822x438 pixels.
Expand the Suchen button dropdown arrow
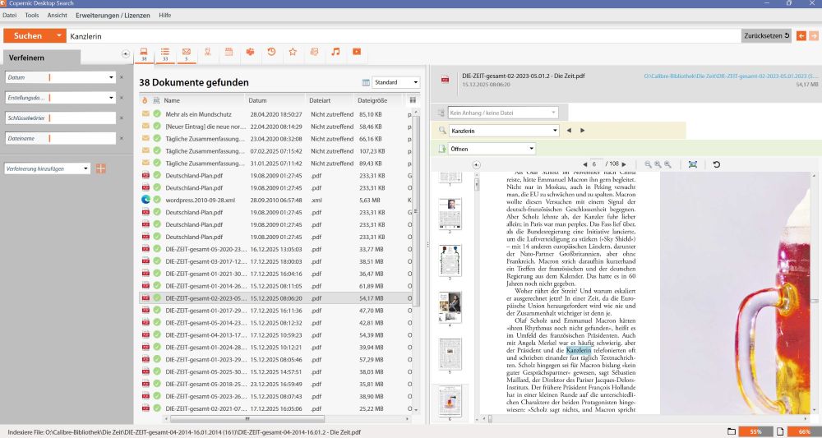[x=58, y=35]
